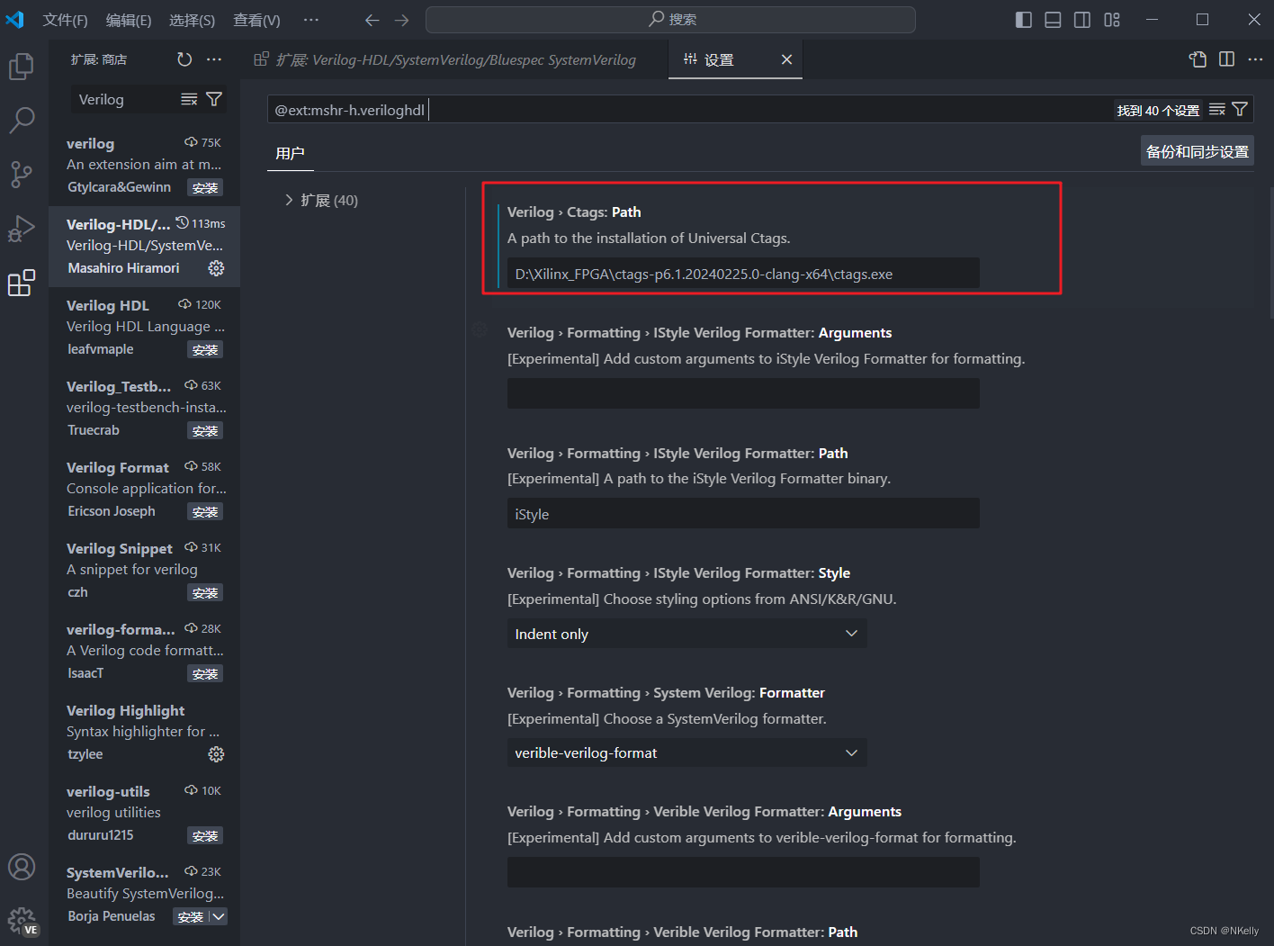Focus the Ctags Path input field
Image resolution: width=1274 pixels, height=946 pixels.
(743, 274)
